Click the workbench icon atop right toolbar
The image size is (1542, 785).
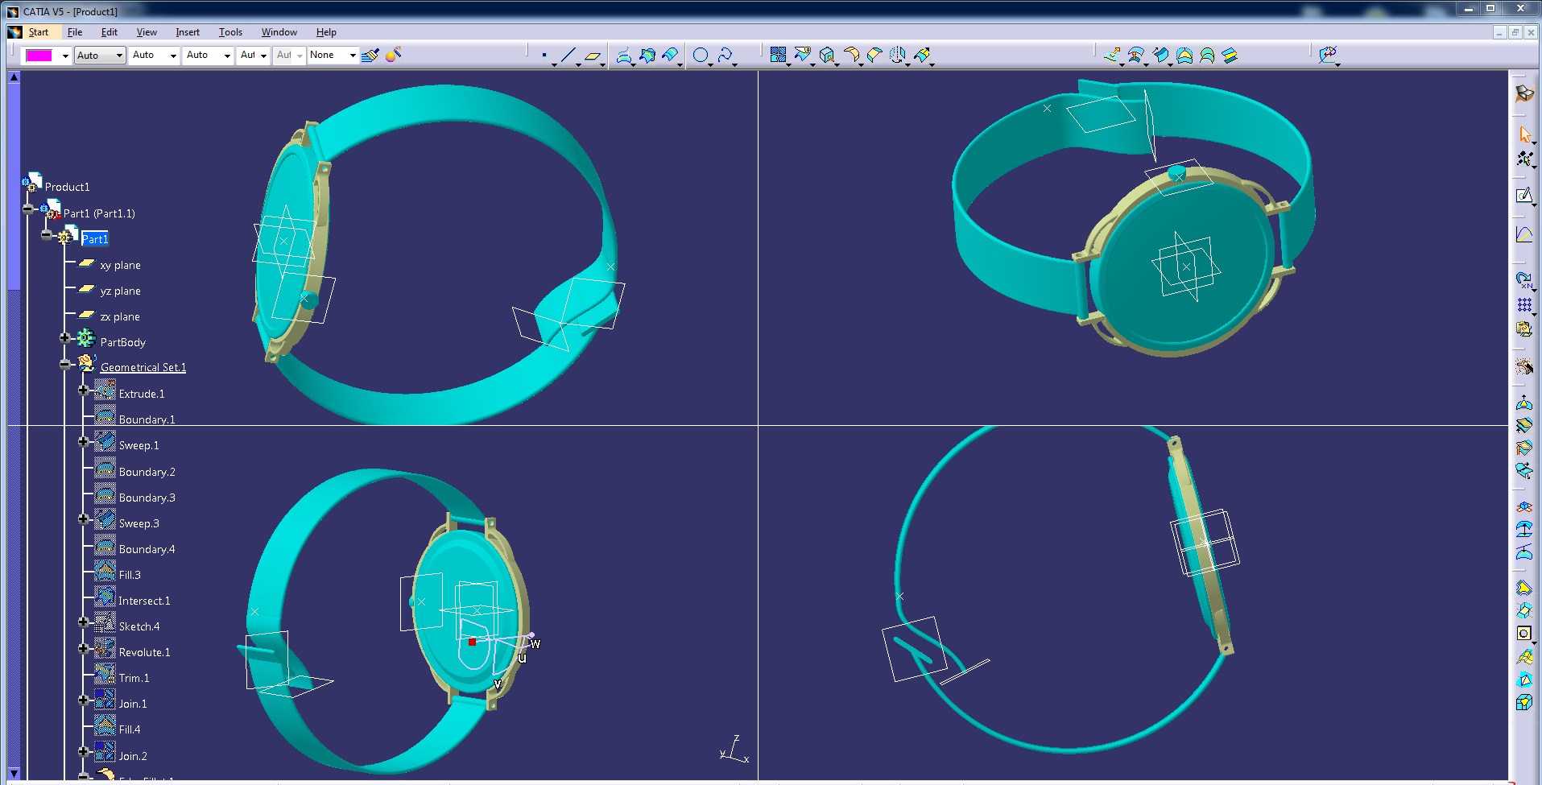[1524, 93]
